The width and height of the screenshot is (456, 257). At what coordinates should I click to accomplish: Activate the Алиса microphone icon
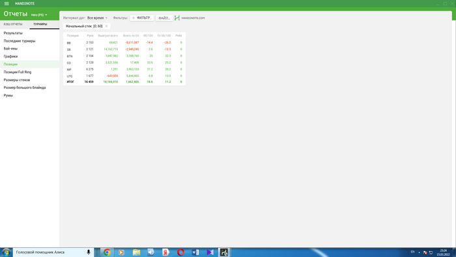pyautogui.click(x=89, y=252)
